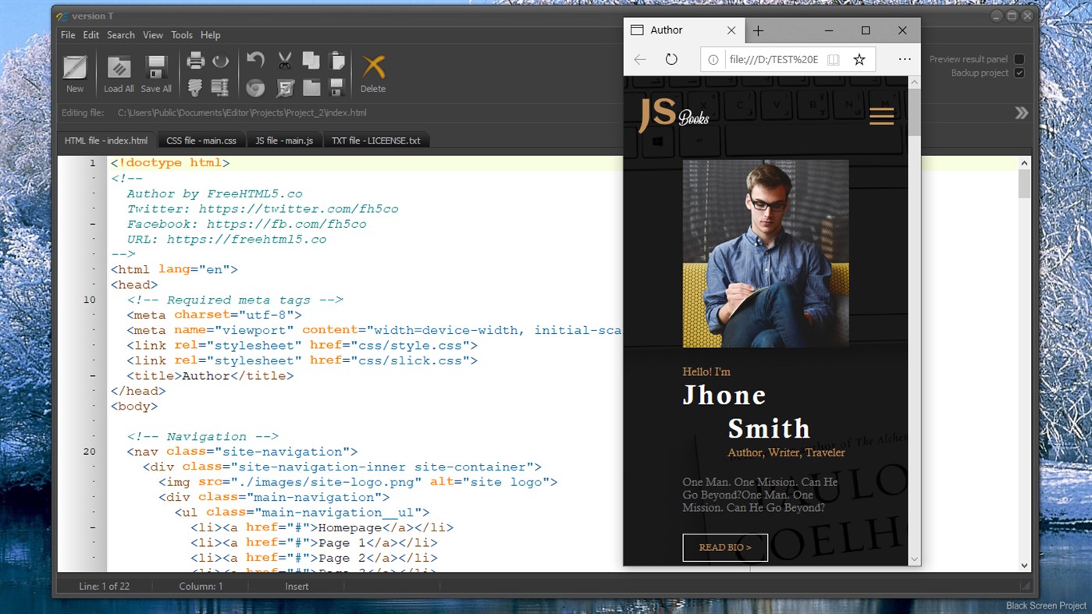Click the browser vertical scrollbar thumb

click(x=914, y=113)
